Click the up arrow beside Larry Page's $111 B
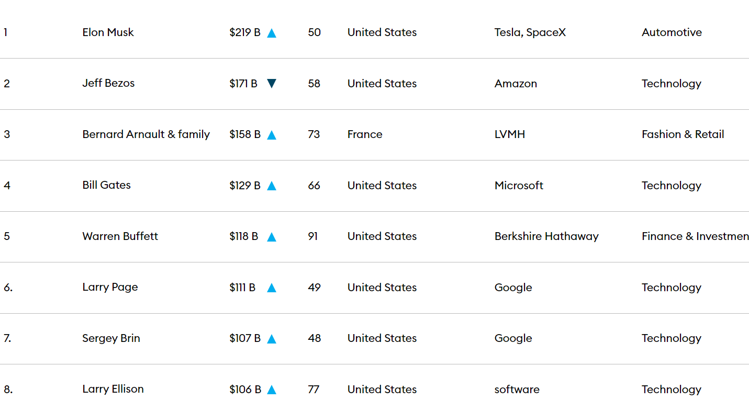The height and width of the screenshot is (412, 749). (271, 288)
